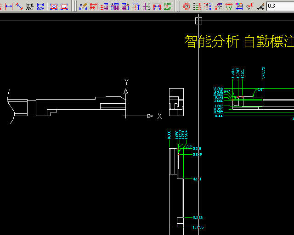Click the red stacked baseline dimension icon
The image size is (294, 235).
(x=94, y=6)
